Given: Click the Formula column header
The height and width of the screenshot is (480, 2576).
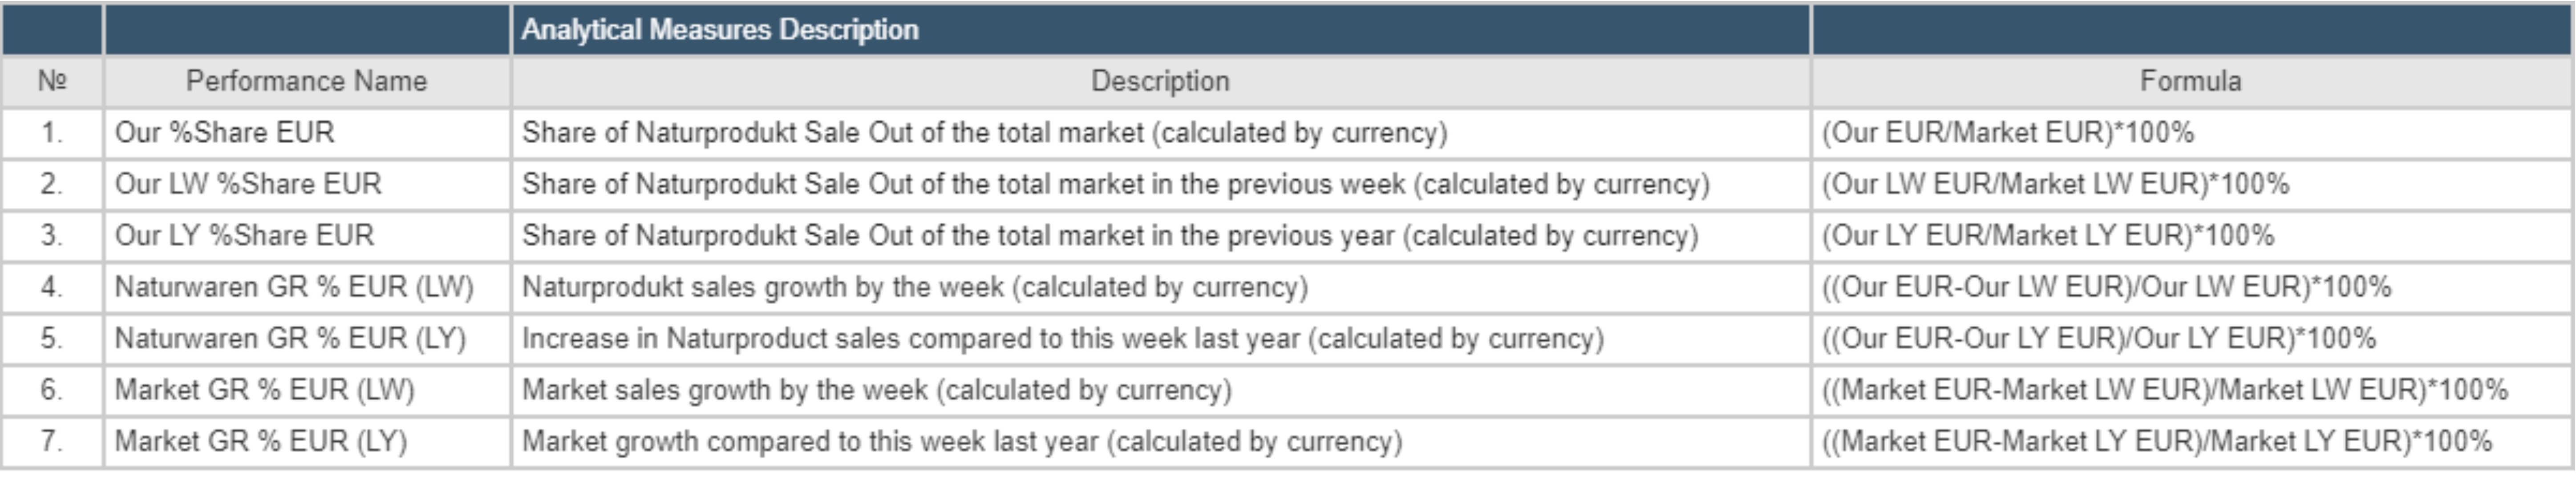Looking at the screenshot, I should (2190, 81).
